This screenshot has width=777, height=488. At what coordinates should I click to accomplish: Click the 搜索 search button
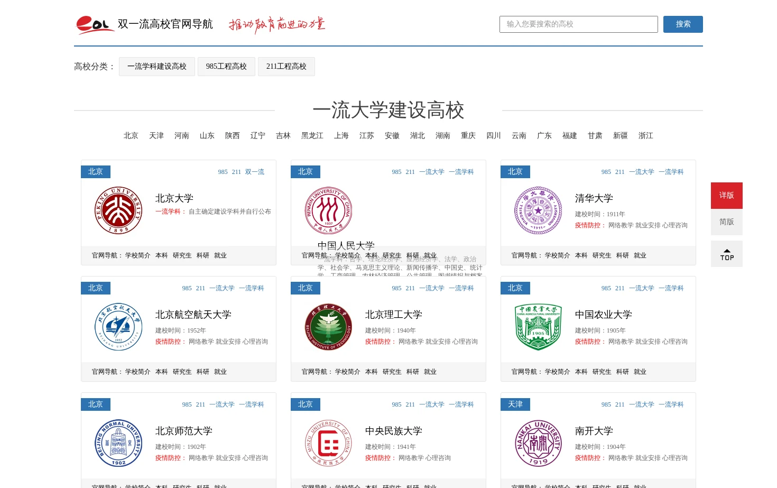[683, 24]
